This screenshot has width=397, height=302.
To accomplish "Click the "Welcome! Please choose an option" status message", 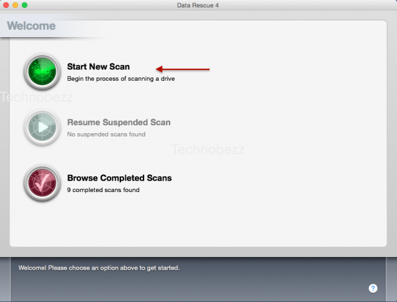I will point(99,268).
